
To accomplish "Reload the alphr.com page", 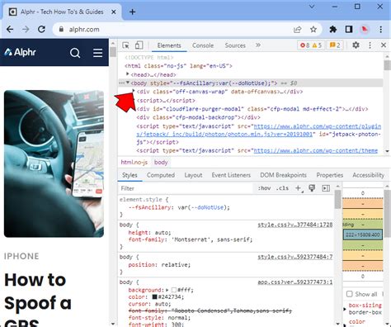I will pyautogui.click(x=41, y=29).
